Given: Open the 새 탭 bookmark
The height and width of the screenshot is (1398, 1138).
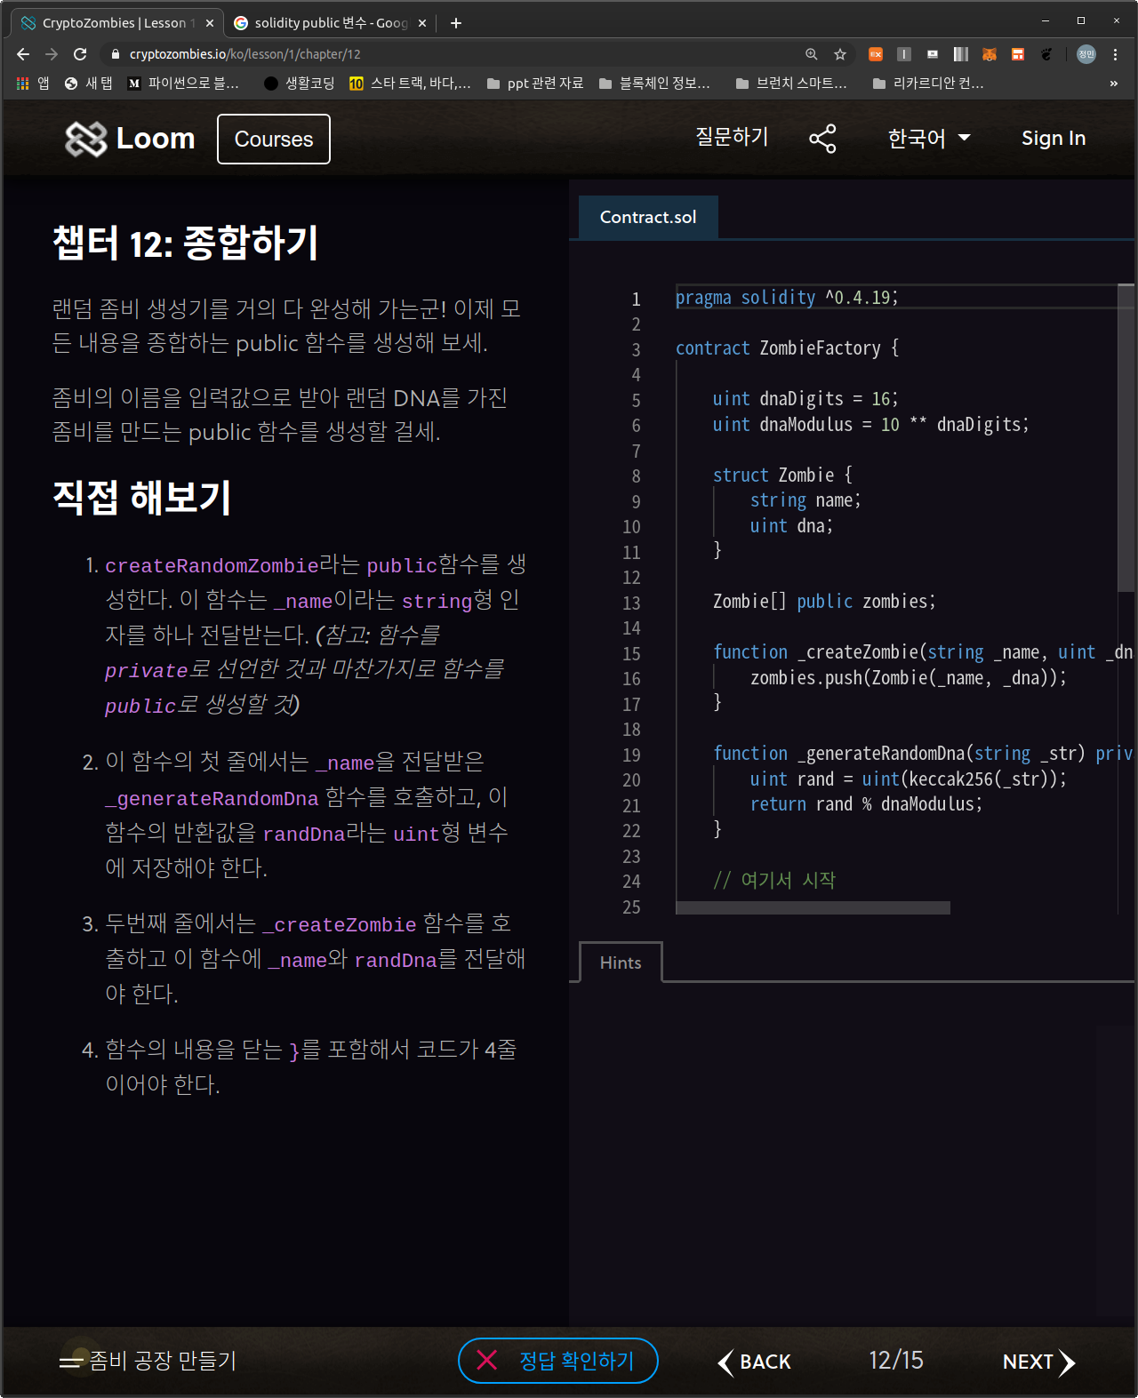Looking at the screenshot, I should 88,84.
